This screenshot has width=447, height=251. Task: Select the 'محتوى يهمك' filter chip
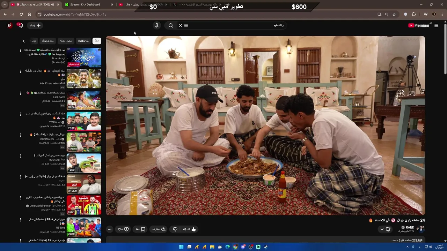pos(48,41)
